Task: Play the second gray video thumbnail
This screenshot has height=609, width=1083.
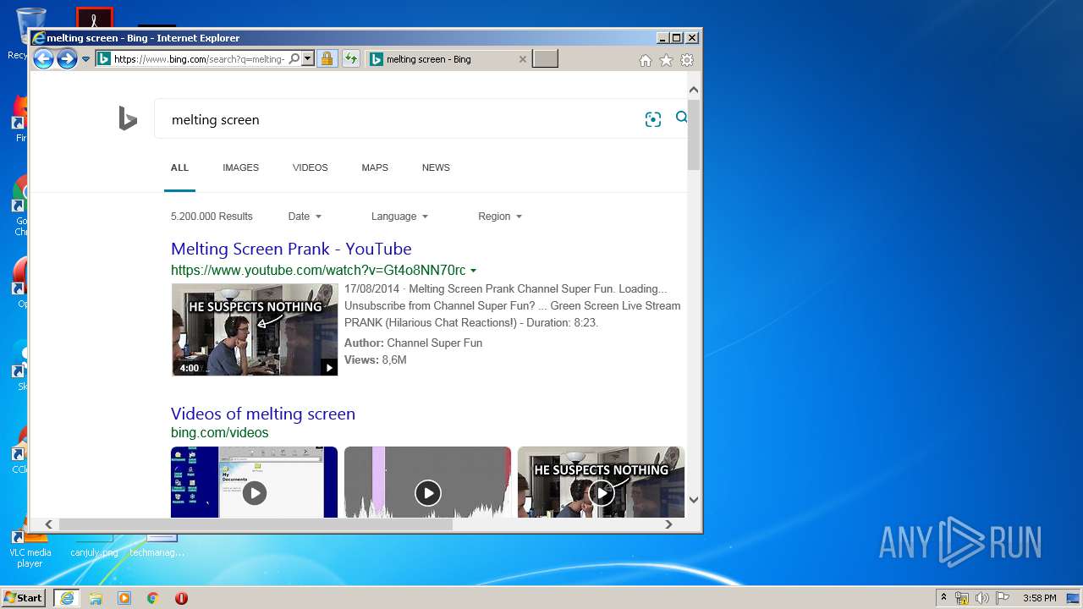Action: (x=427, y=482)
